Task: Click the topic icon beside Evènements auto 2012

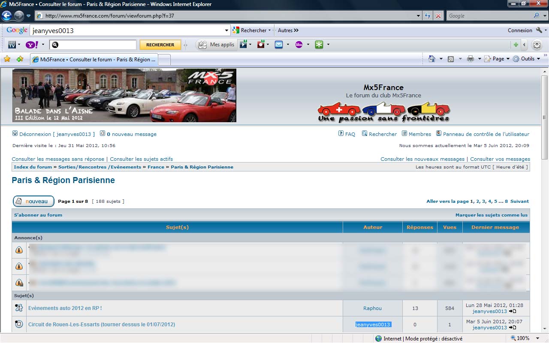Action: click(x=19, y=308)
